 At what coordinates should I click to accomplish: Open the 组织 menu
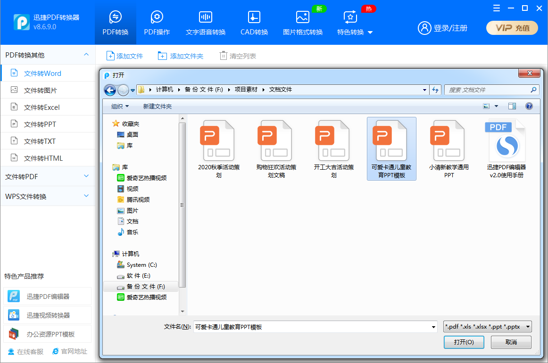120,106
